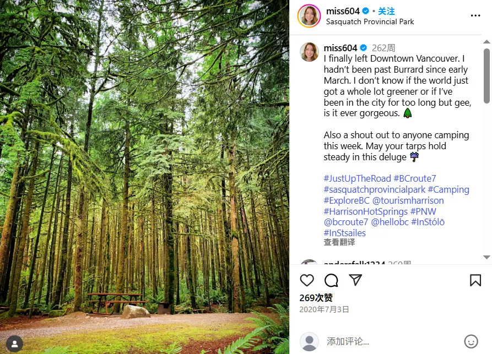Open the three-dot more options menu

pos(475,15)
